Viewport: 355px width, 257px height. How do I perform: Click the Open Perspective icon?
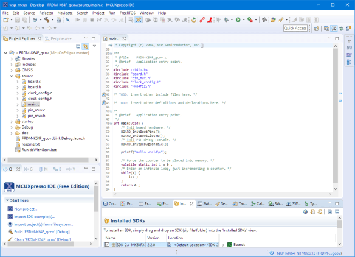317,29
